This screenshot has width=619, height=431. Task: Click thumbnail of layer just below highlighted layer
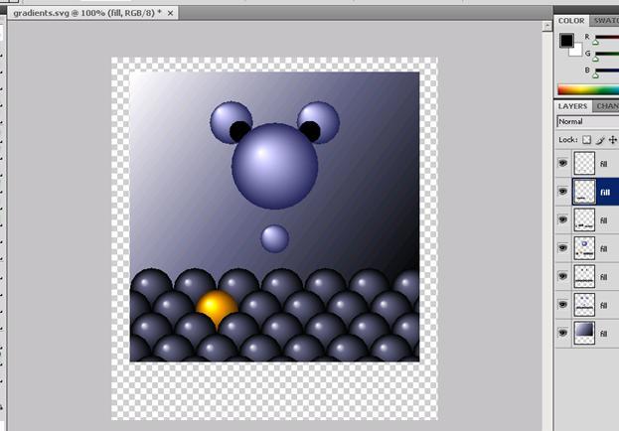click(x=584, y=219)
